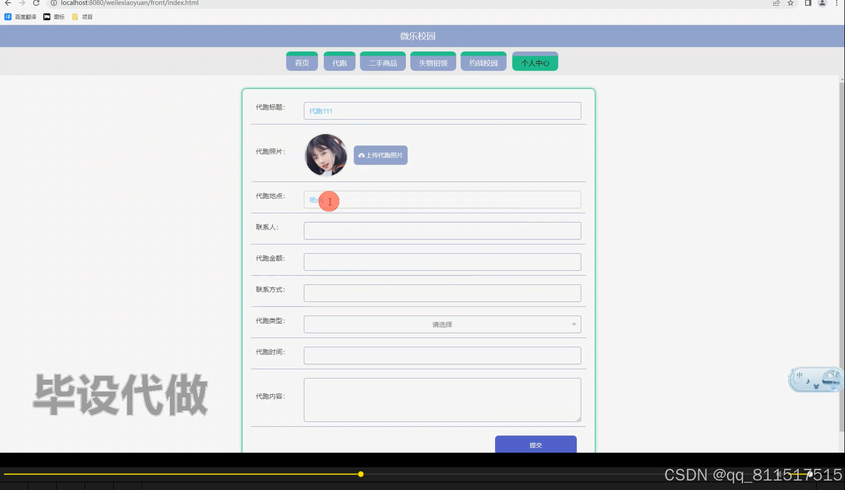This screenshot has height=490, width=845.
Task: Open the 项目 bookmarks folder
Action: pos(82,17)
